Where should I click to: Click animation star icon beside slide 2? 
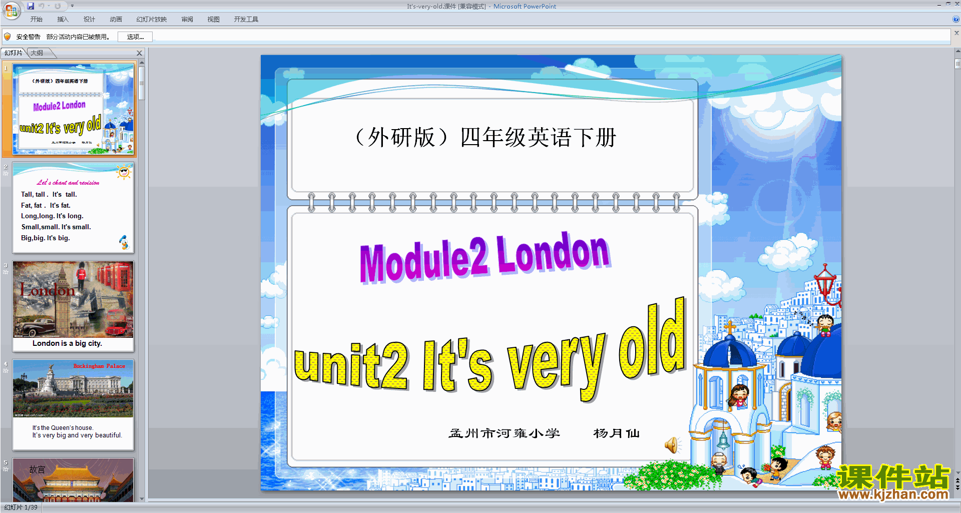pyautogui.click(x=6, y=174)
